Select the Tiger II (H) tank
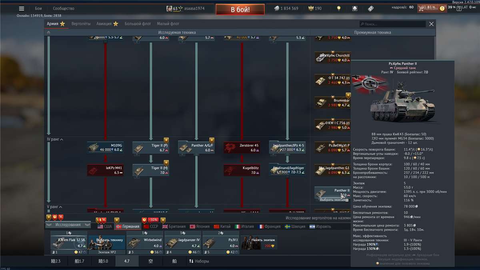This screenshot has height=270, width=480. pos(151,170)
